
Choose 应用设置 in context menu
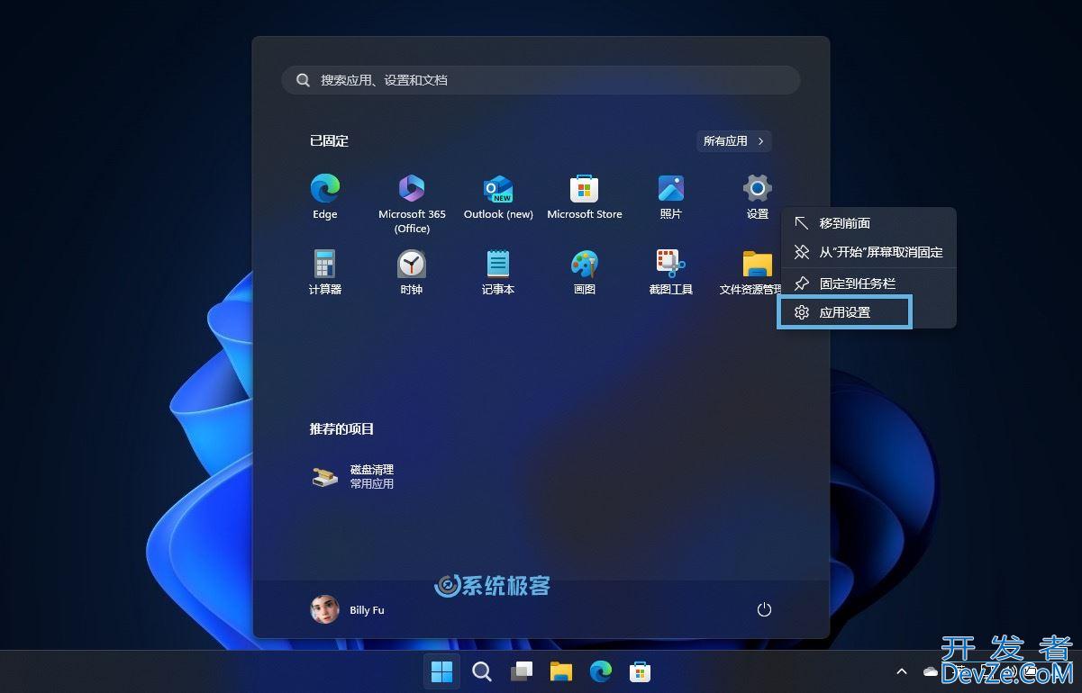click(x=845, y=312)
